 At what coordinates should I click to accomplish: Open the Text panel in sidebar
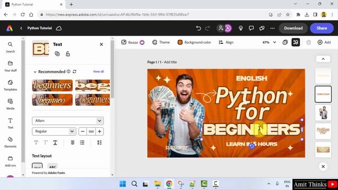(x=10, y=123)
